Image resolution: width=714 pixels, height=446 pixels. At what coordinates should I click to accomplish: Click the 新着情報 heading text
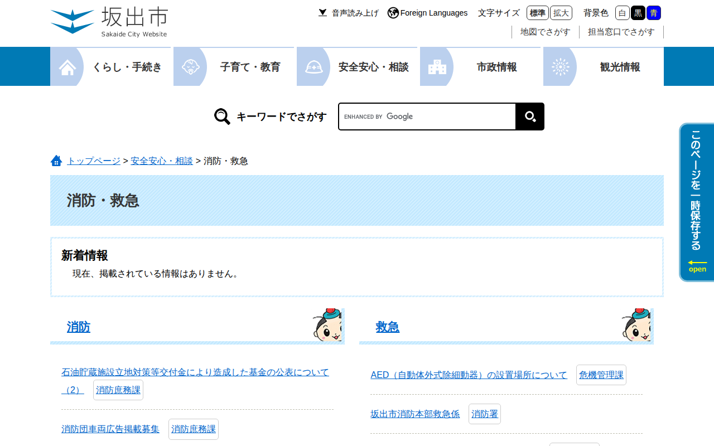point(85,255)
